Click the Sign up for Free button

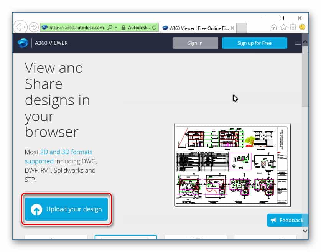click(254, 43)
